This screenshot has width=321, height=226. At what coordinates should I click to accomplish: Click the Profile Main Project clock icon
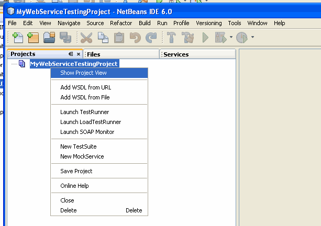point(242,38)
